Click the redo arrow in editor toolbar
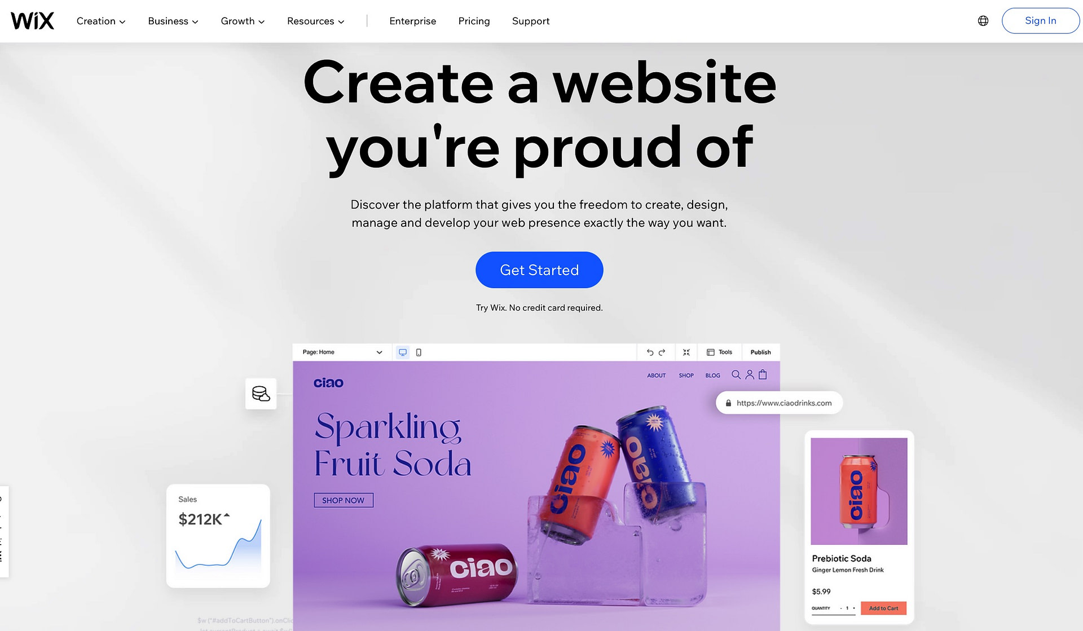The height and width of the screenshot is (631, 1083). (662, 351)
